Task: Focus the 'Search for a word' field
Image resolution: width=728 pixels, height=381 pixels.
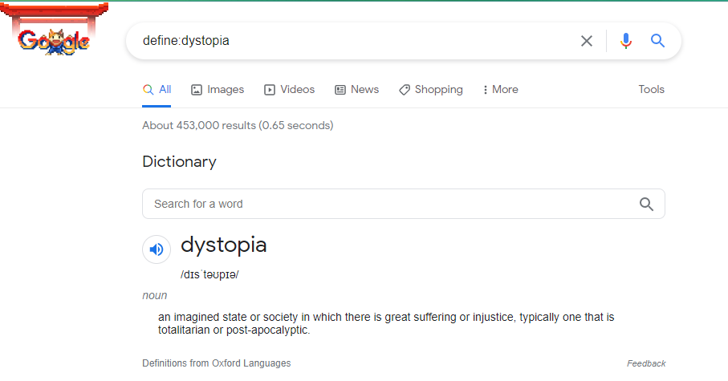Action: [x=385, y=204]
